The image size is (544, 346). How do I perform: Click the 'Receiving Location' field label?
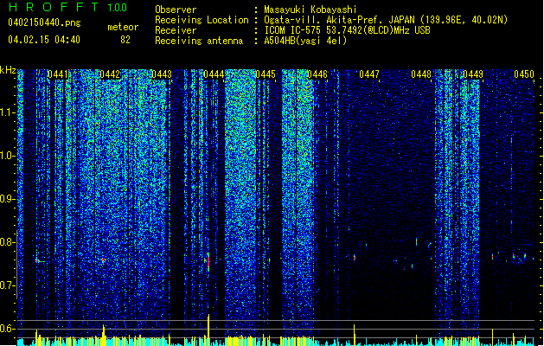pos(202,20)
